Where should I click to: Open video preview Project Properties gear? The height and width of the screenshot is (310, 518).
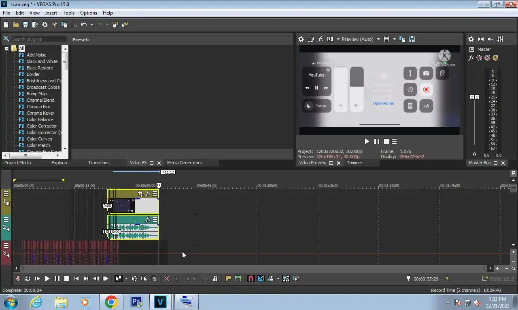tap(301, 39)
